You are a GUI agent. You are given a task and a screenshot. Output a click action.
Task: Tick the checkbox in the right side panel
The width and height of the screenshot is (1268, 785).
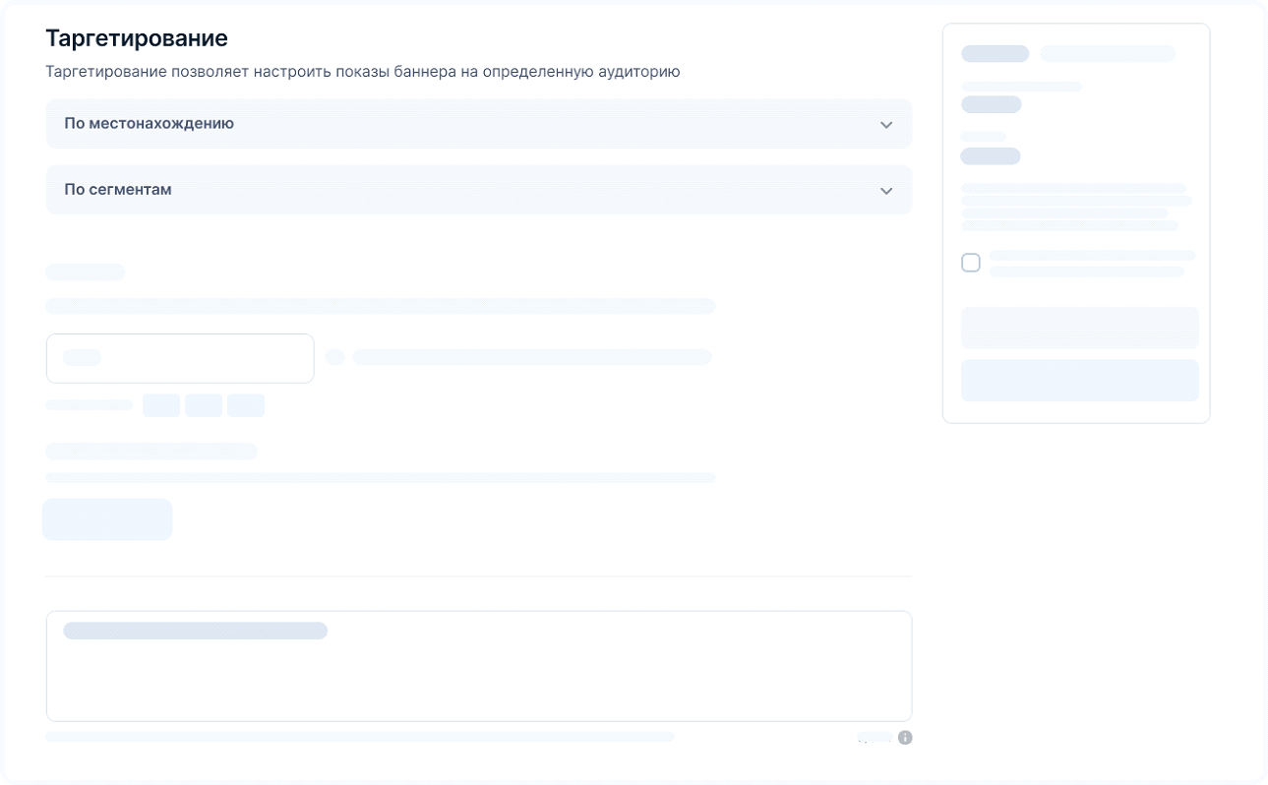coord(971,263)
